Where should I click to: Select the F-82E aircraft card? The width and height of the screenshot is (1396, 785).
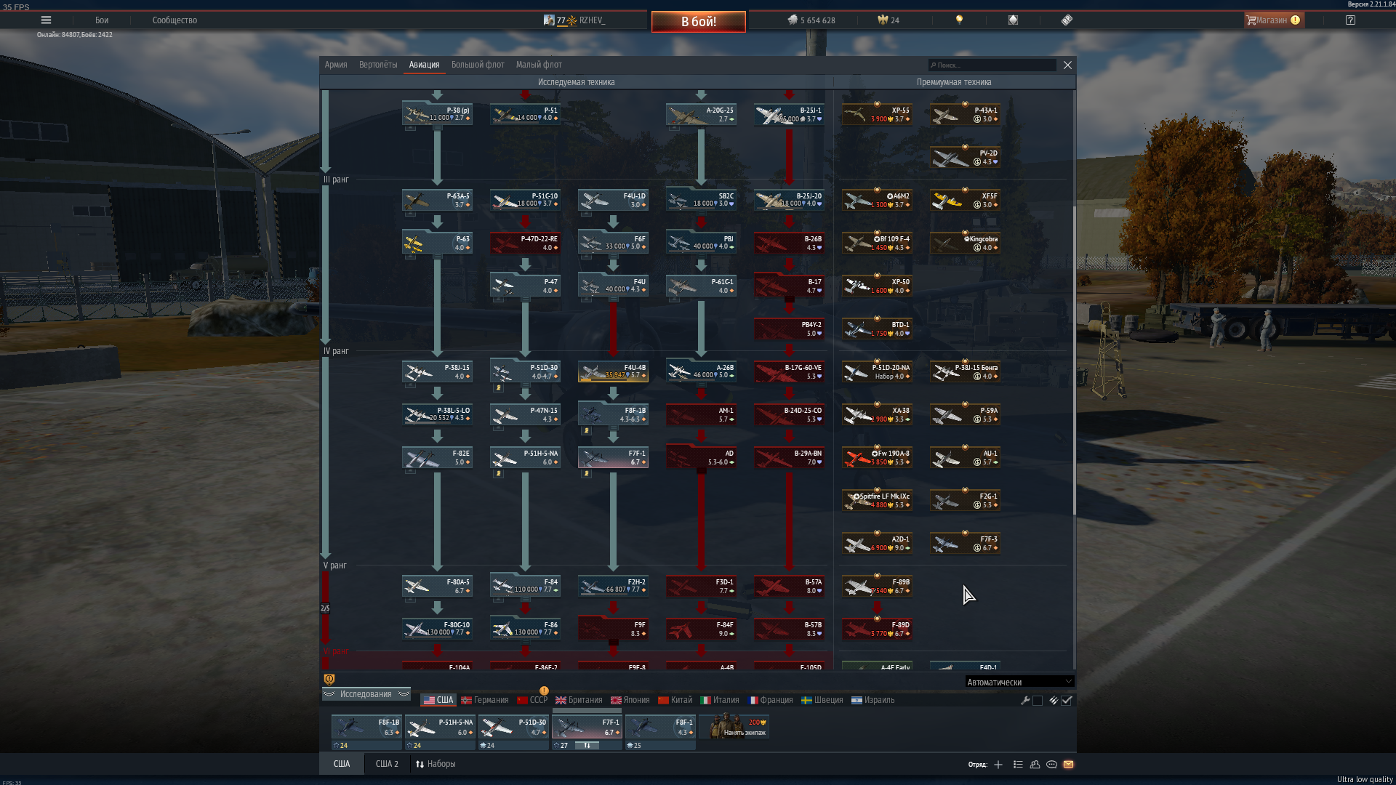(437, 458)
